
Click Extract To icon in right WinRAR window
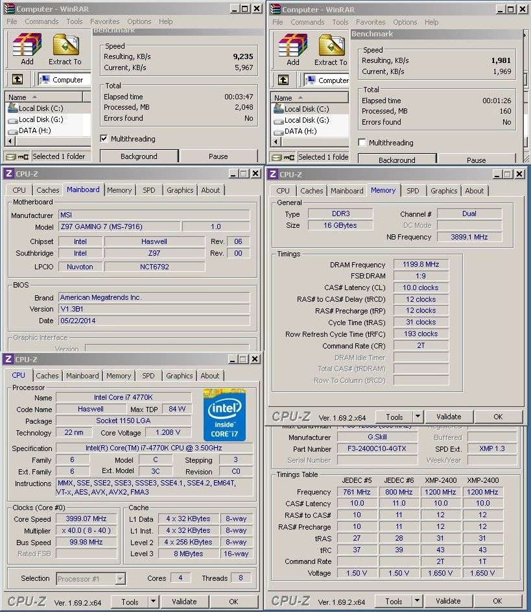[x=331, y=48]
